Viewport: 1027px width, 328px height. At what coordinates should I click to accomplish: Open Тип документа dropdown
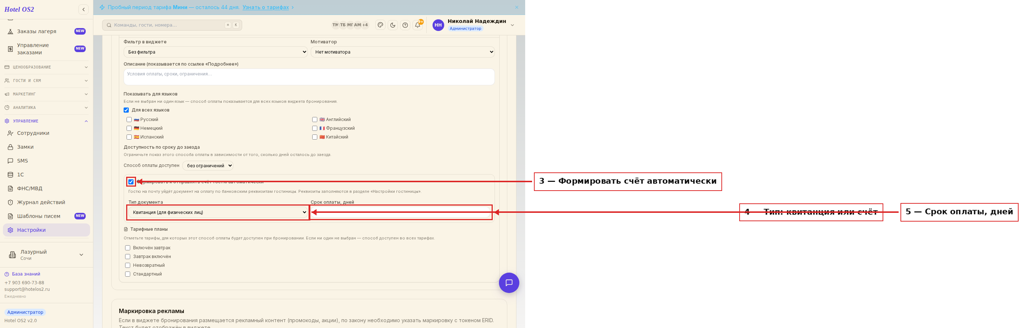[218, 212]
